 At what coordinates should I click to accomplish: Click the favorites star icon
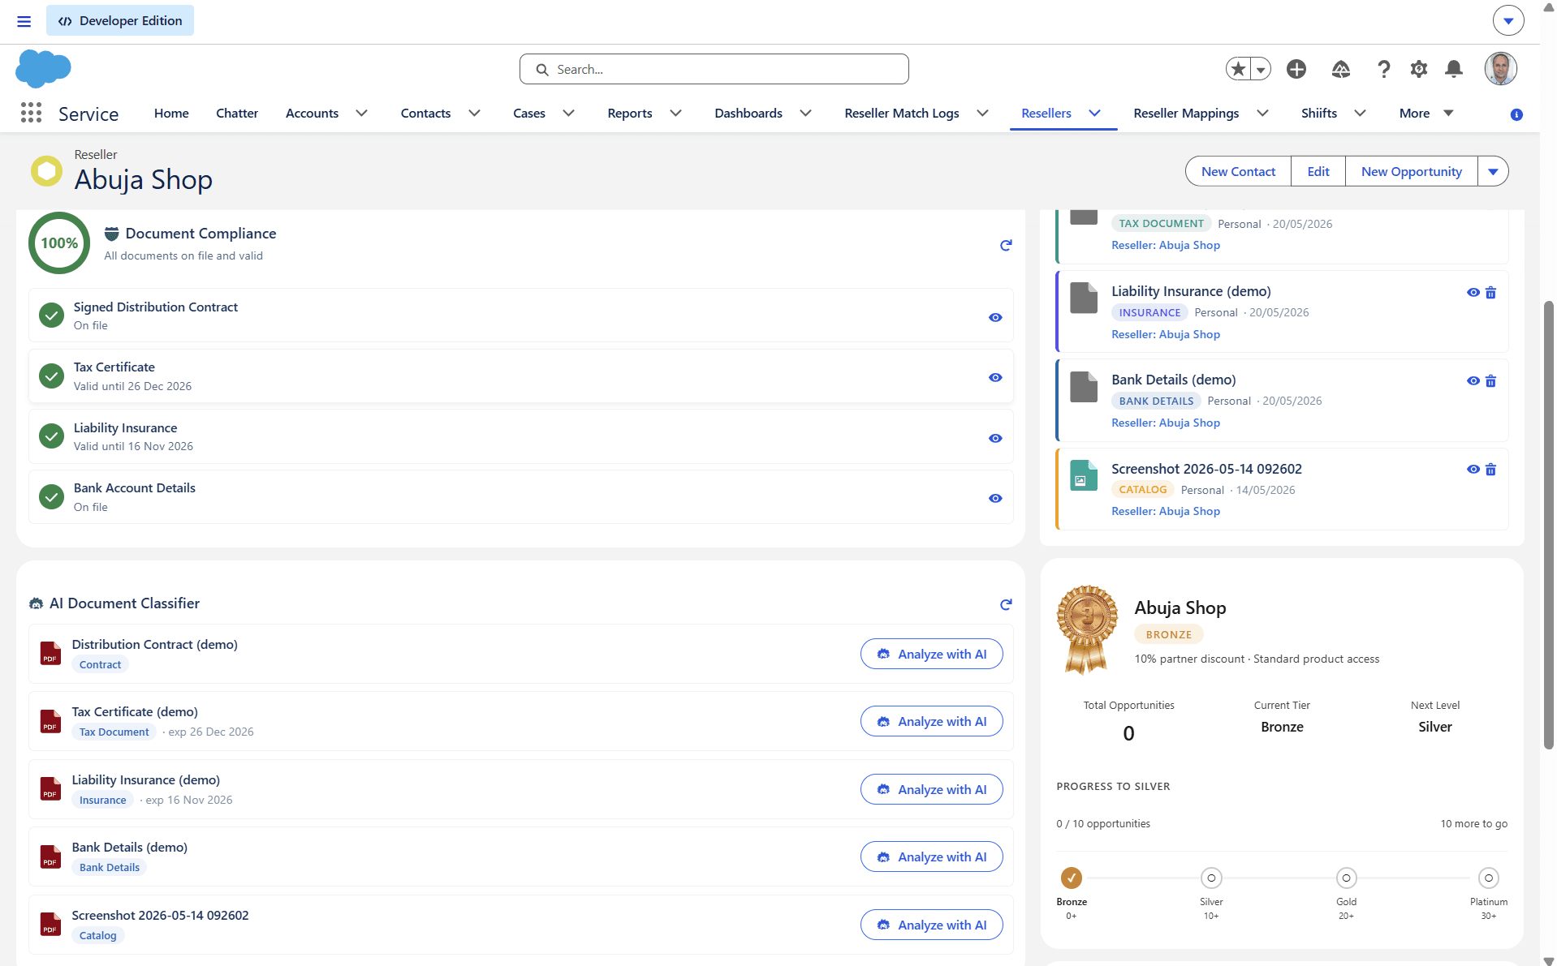coord(1238,69)
